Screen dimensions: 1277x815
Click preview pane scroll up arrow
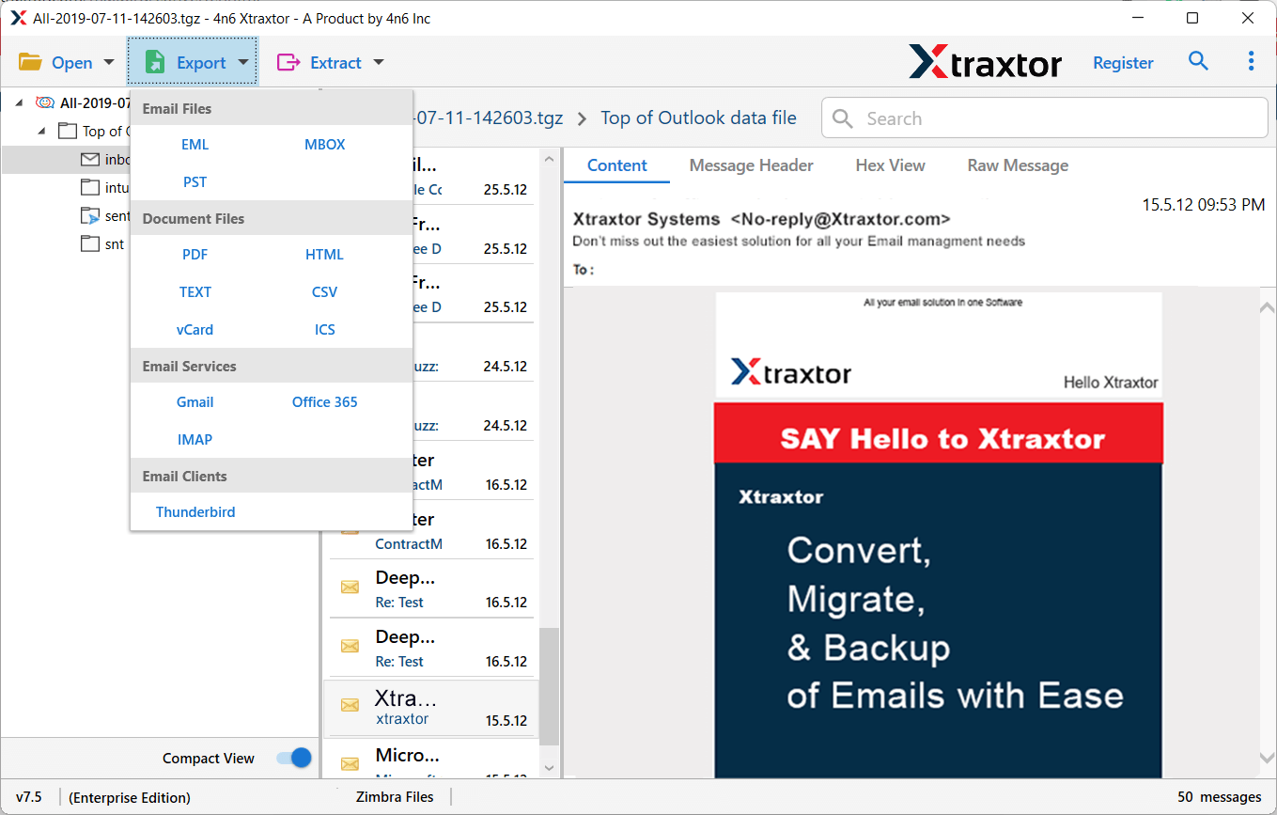(1267, 307)
